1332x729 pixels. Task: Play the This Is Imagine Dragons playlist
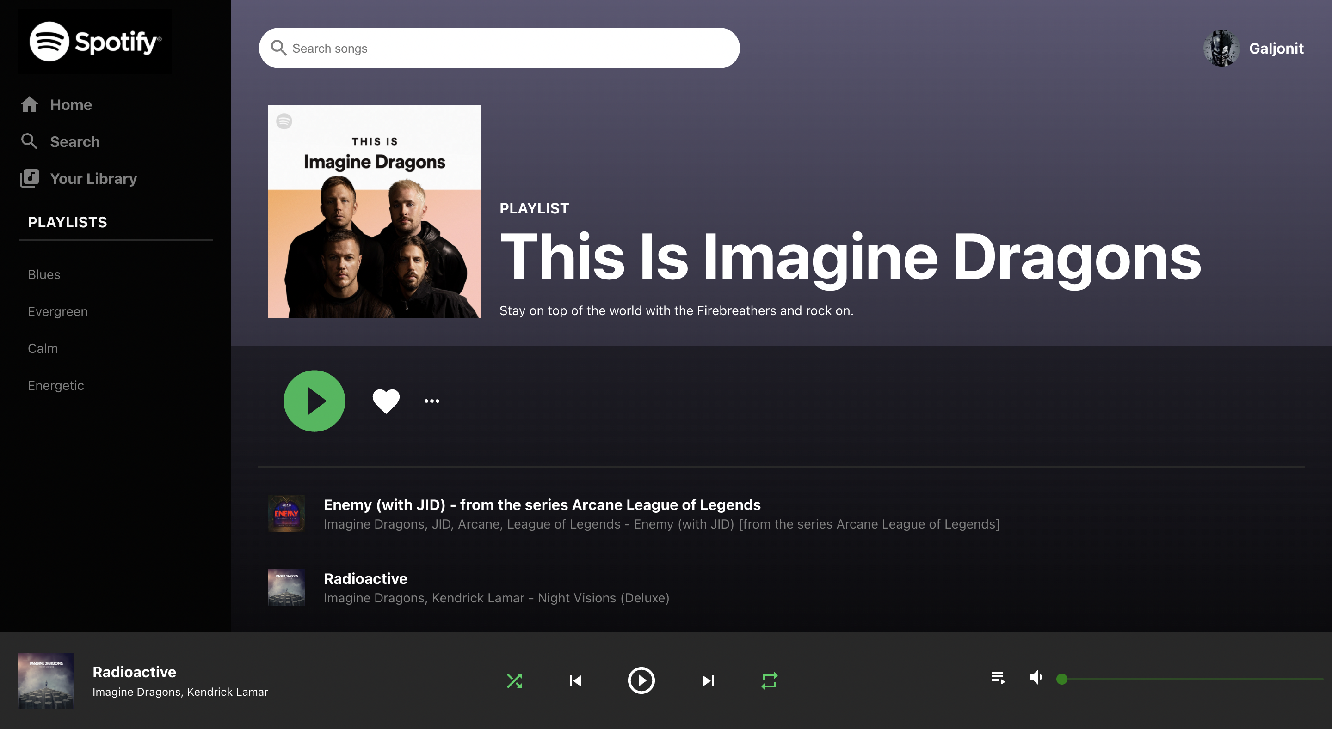coord(314,401)
